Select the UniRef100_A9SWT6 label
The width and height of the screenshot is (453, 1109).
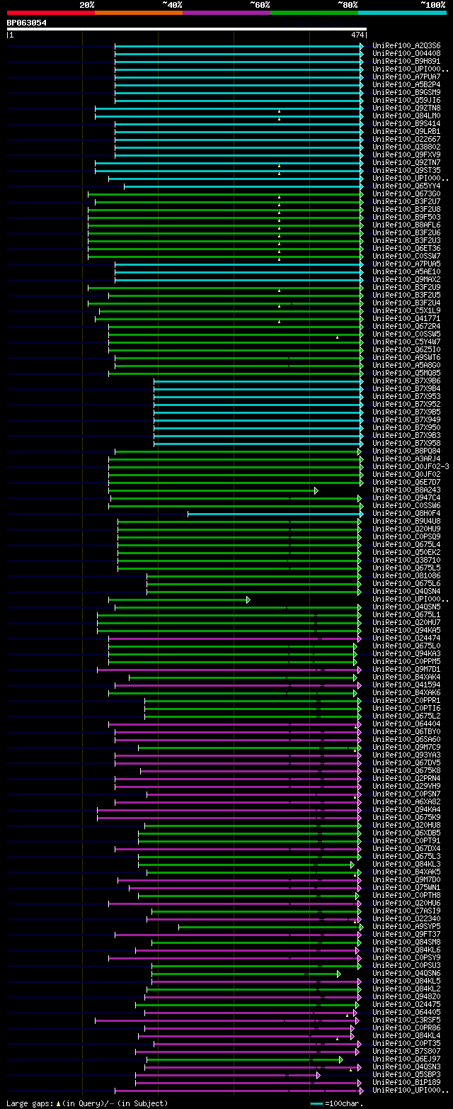(x=408, y=357)
